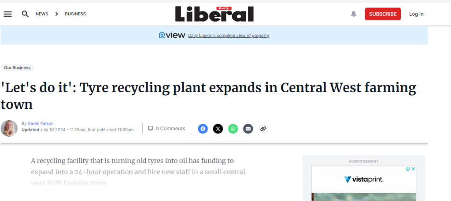The image size is (451, 201).
Task: Copy article link icon
Action: pos(263,129)
